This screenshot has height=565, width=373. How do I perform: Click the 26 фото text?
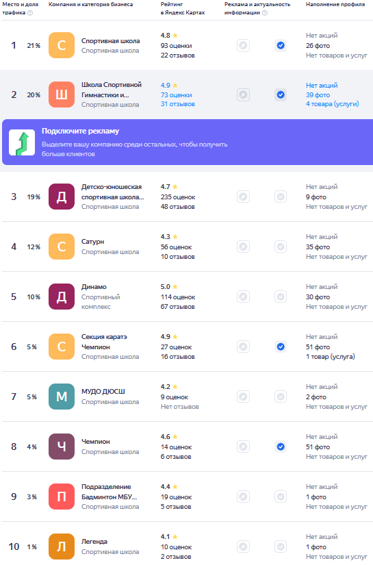click(x=318, y=46)
